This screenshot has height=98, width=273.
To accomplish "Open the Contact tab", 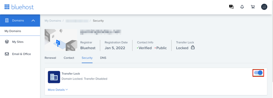I will (69, 58).
